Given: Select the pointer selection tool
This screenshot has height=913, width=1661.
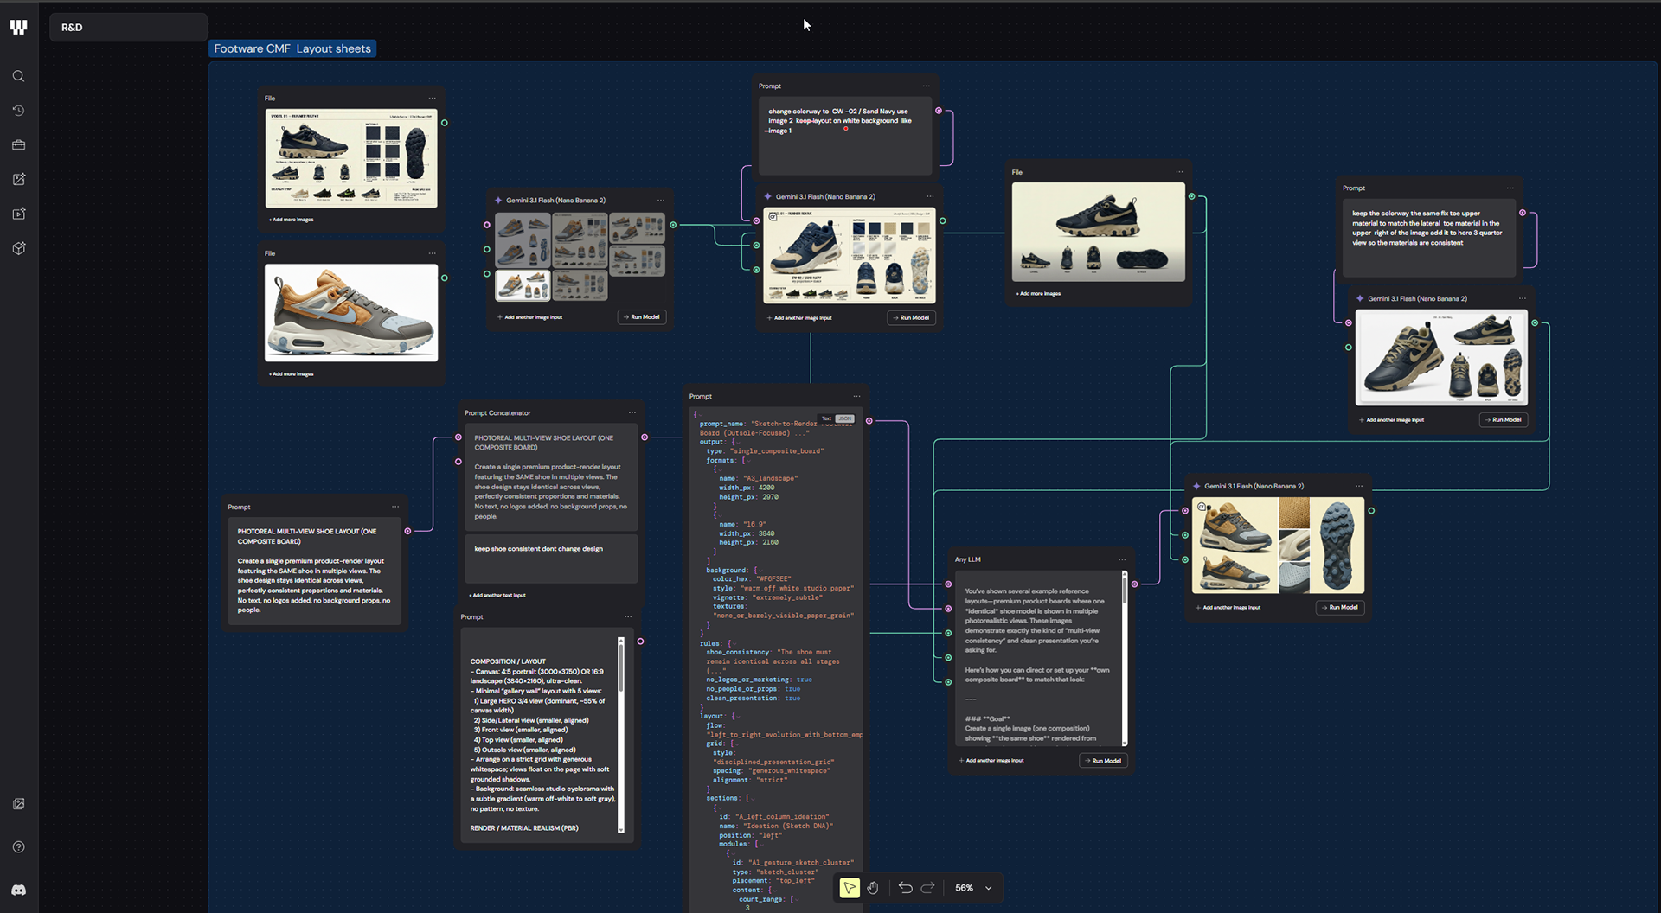Looking at the screenshot, I should click(850, 888).
